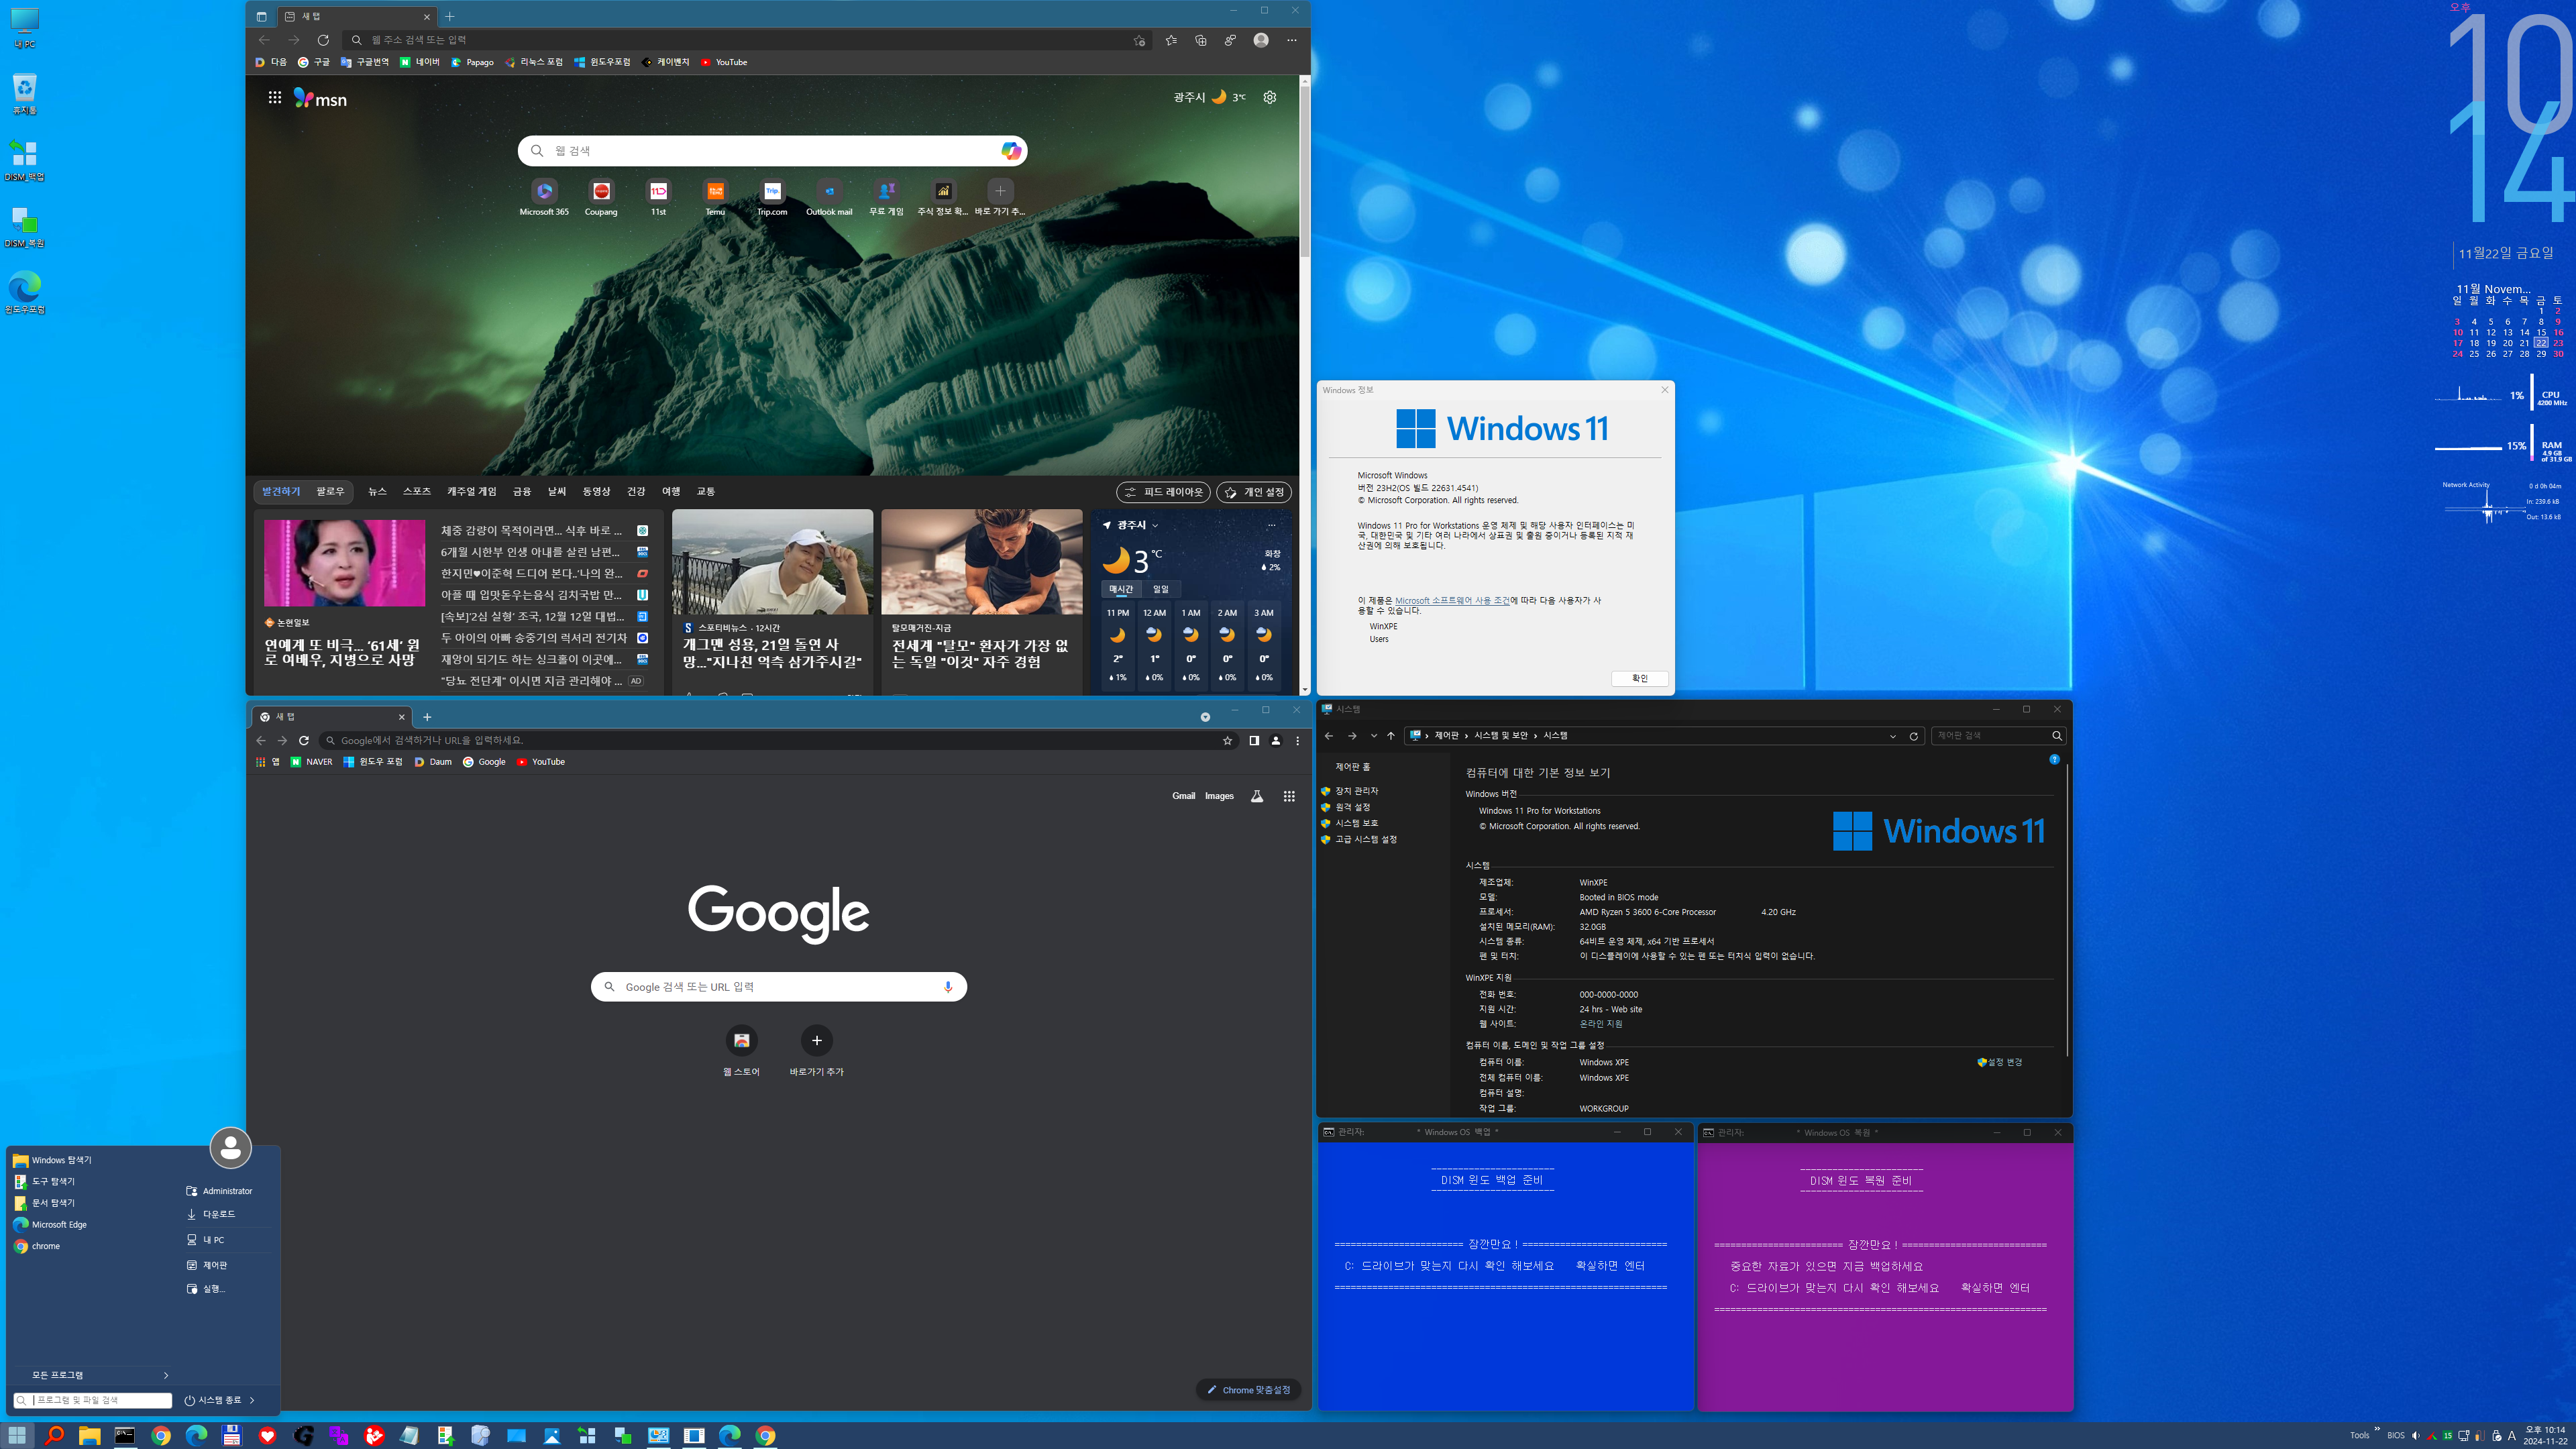Image resolution: width=2576 pixels, height=1449 pixels.
Task: Open Microsoft 365 quick link
Action: click(544, 197)
